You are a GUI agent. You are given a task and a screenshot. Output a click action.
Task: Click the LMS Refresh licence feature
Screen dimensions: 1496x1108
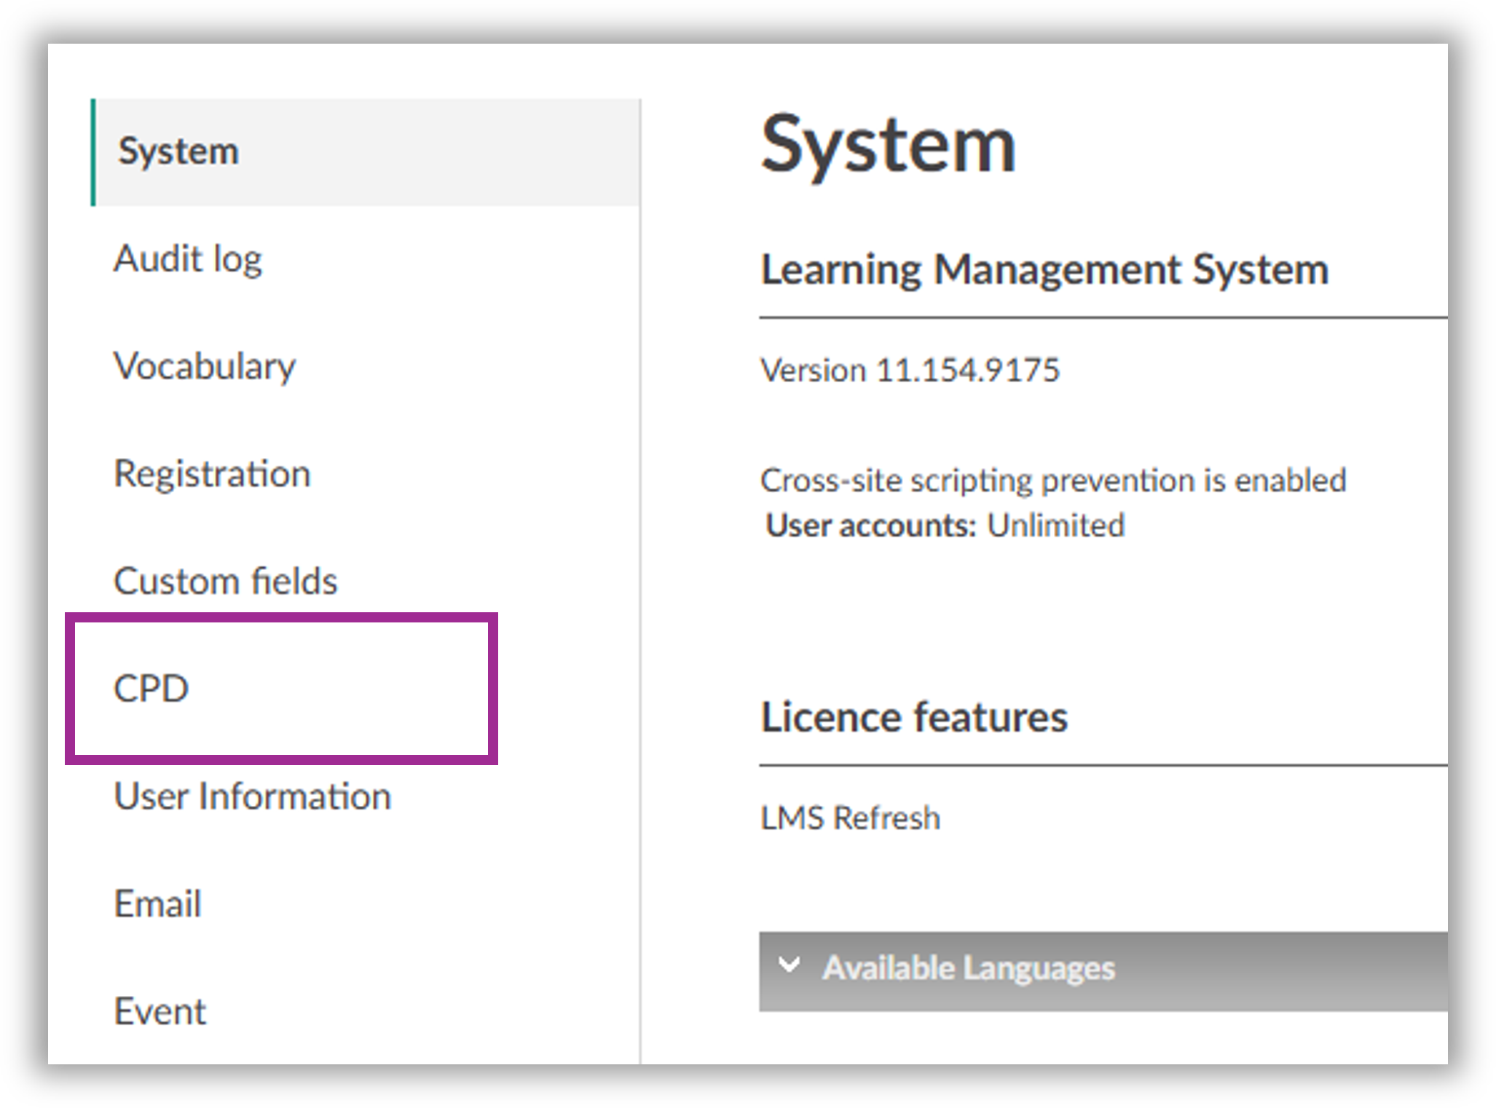coord(850,818)
